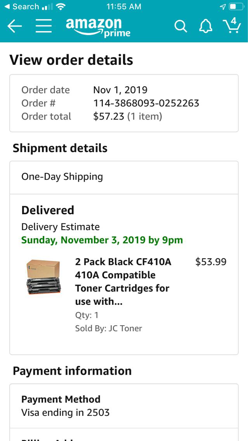The image size is (248, 441).
Task: Tap the Sunday, November 3 delivery estimate
Action: point(102,240)
